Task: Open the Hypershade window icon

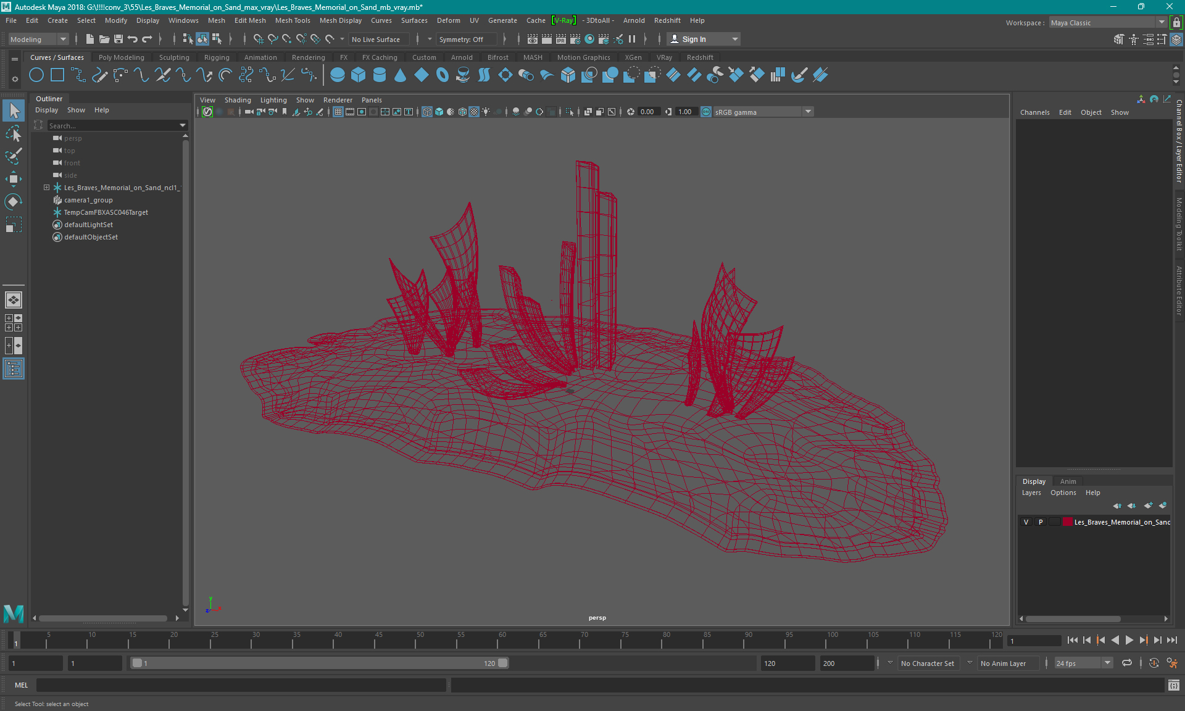Action: (589, 39)
